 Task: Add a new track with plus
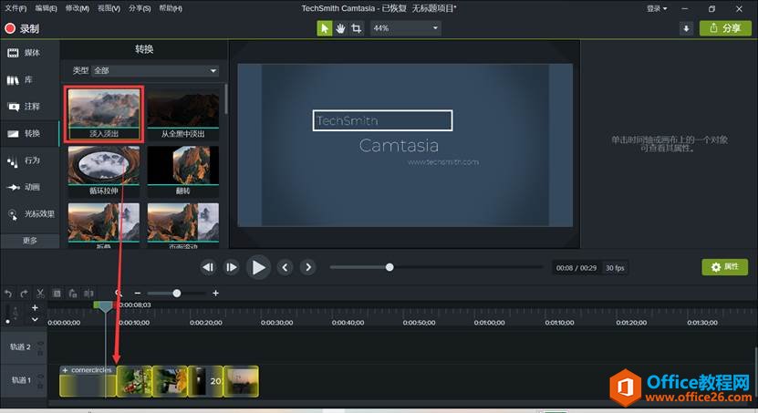point(35,307)
